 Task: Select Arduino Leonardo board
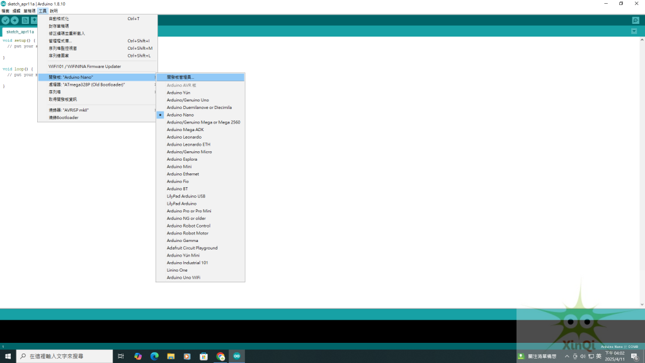click(x=200, y=137)
